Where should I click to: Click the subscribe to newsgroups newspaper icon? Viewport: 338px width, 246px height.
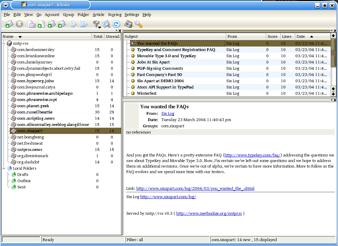pyautogui.click(x=128, y=24)
